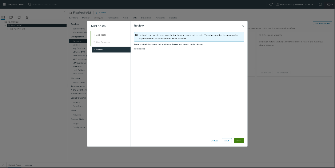Open I/O Filters settings
The image size is (335, 168).
tap(77, 67)
